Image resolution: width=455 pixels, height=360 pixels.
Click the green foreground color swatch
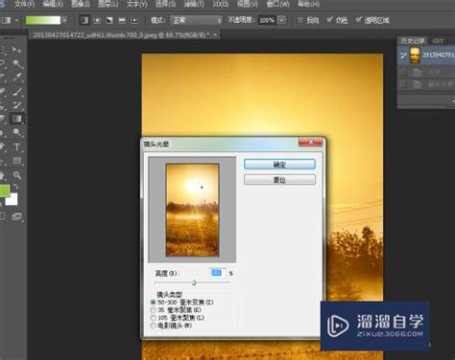pyautogui.click(x=5, y=191)
